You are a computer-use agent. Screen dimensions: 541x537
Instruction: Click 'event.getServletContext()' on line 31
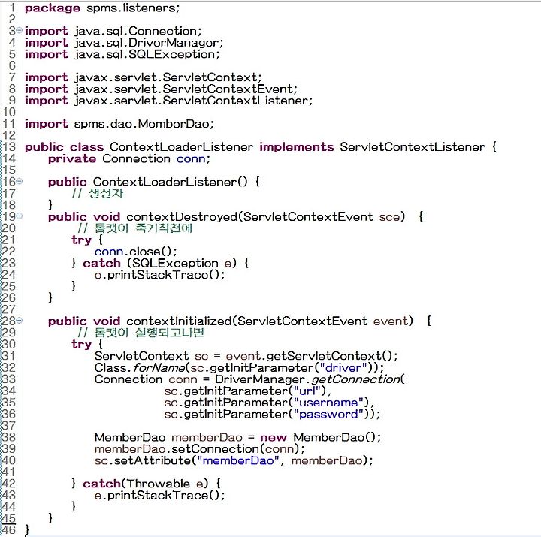pyautogui.click(x=309, y=356)
